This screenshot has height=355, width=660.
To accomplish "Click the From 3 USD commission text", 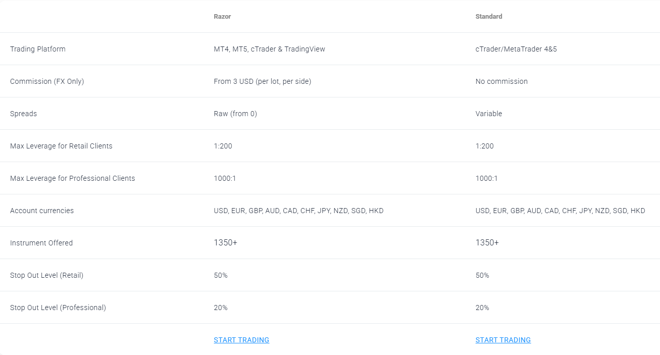I will pyautogui.click(x=262, y=81).
